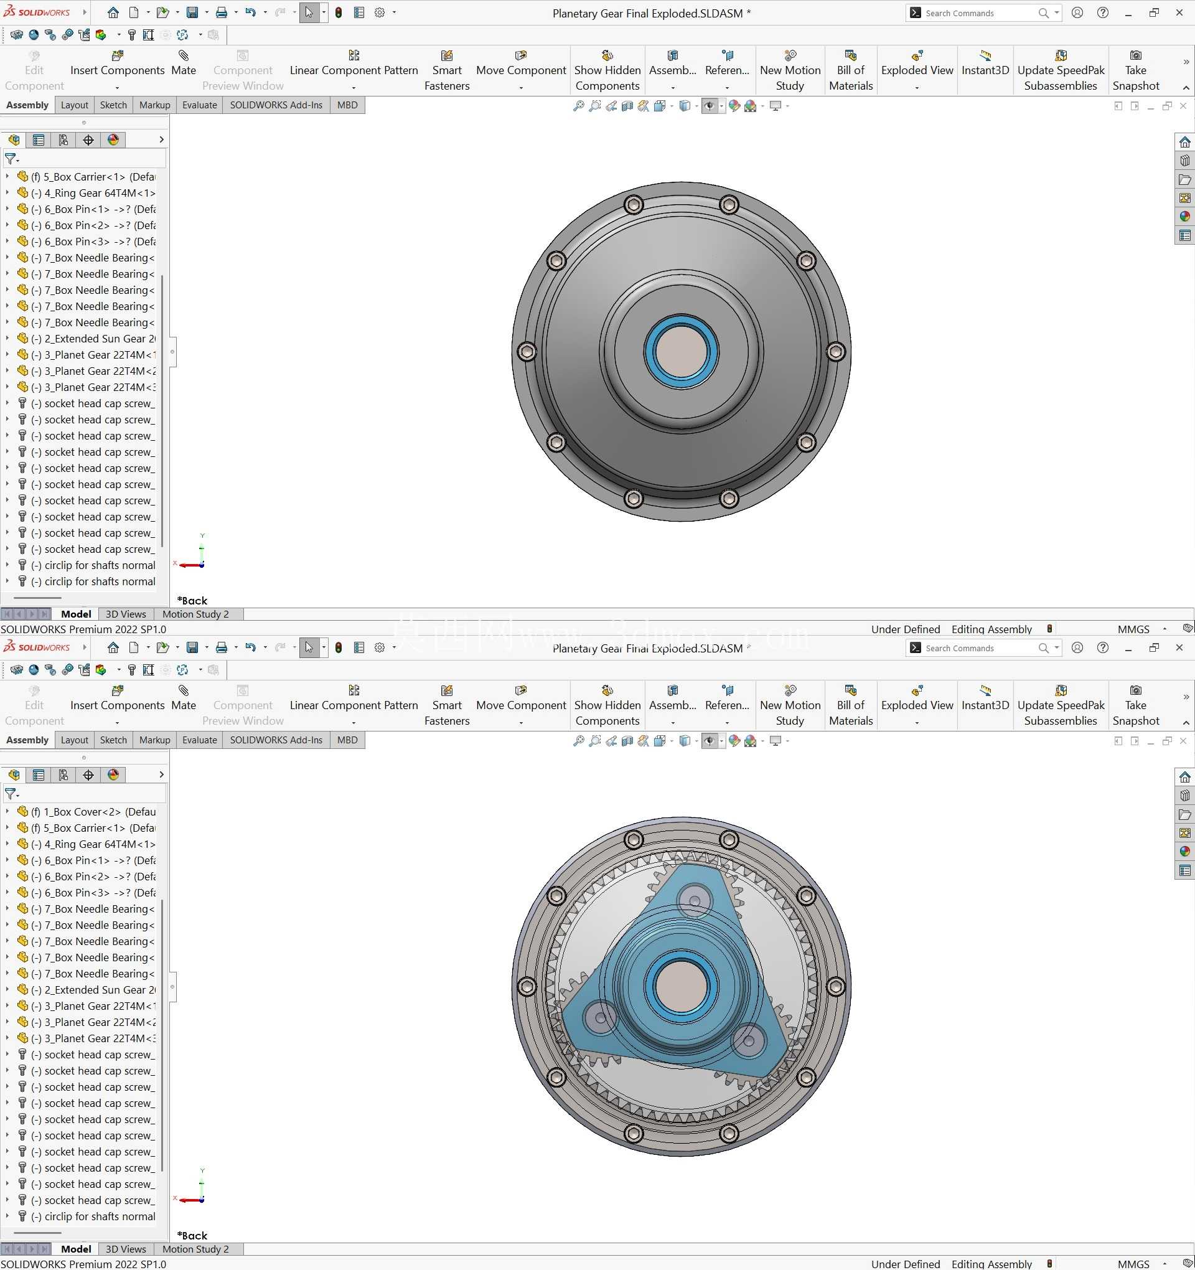Click the Save icon in top window
Viewport: 1195px width, 1270px height.
click(192, 13)
